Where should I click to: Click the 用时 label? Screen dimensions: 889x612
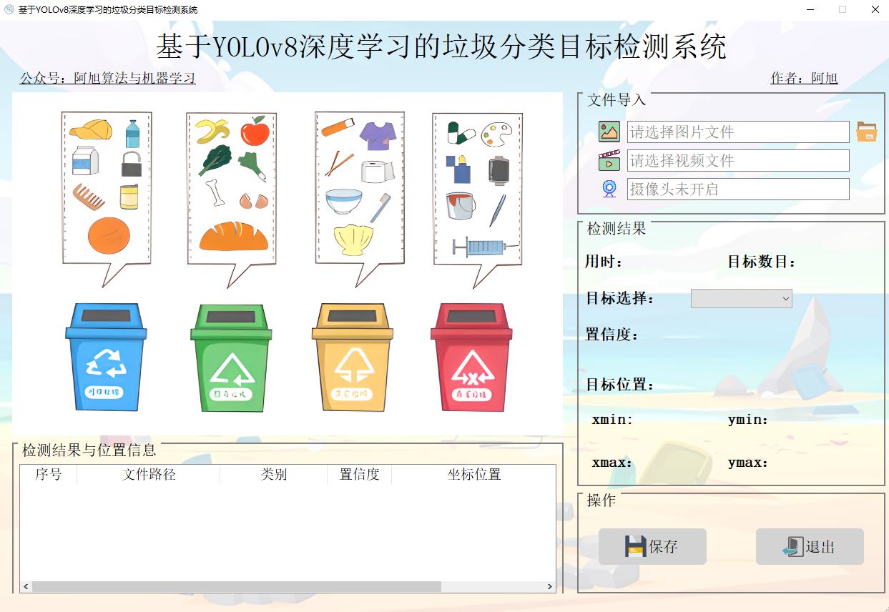pos(604,262)
